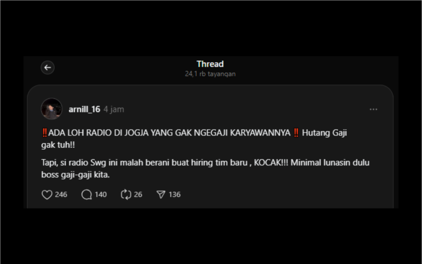Click the 4 jam timestamp

coord(114,109)
